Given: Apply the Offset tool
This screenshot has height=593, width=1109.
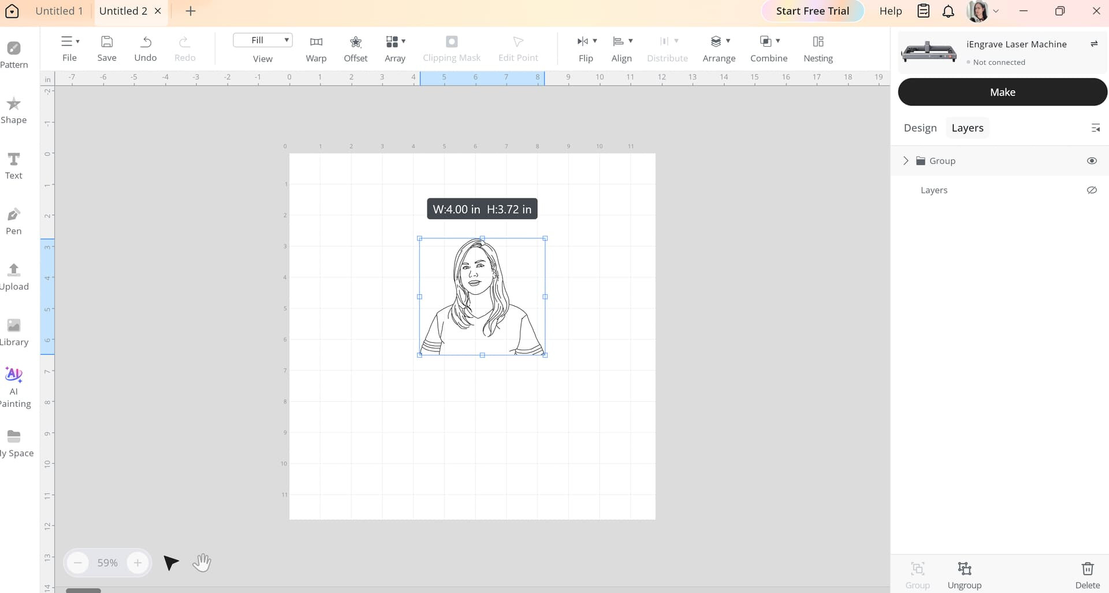Looking at the screenshot, I should click(x=356, y=49).
